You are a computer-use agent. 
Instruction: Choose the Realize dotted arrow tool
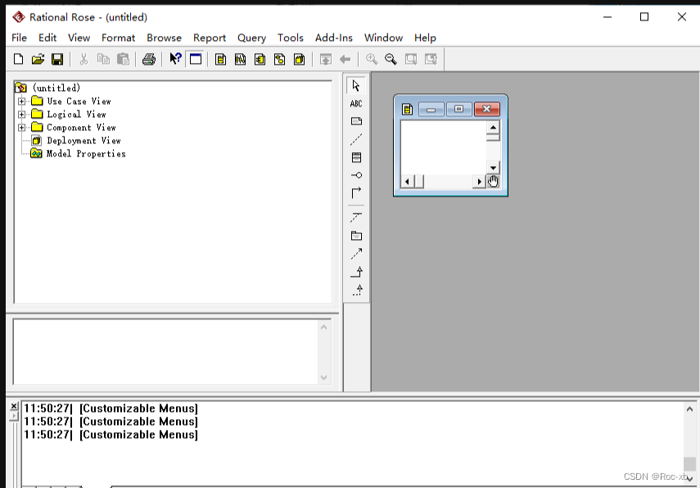pyautogui.click(x=357, y=290)
